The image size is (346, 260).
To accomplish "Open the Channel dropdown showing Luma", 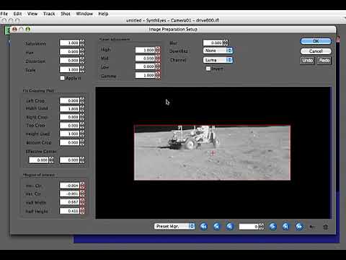I will tap(218, 60).
